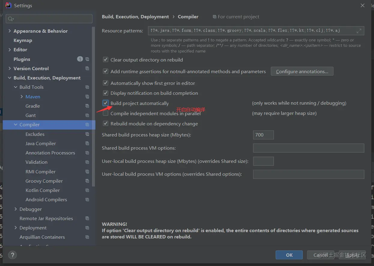Image resolution: width=374 pixels, height=266 pixels.
Task: Toggle Rebuild module on dependency change
Action: point(105,124)
